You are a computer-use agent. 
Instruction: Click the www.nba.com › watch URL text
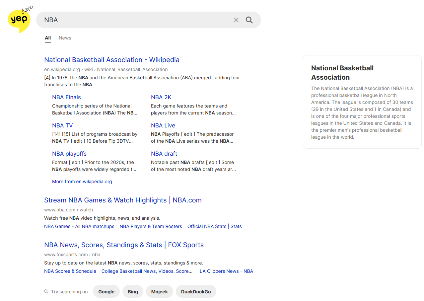tap(68, 210)
